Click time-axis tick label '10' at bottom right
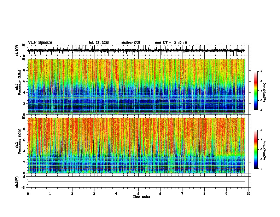Screen dimensions: 280x217 click(x=249, y=194)
